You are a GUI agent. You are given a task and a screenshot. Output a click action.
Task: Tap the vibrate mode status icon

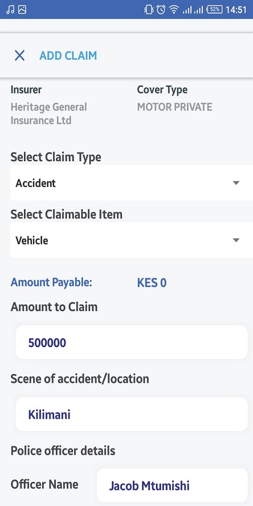pyautogui.click(x=149, y=10)
